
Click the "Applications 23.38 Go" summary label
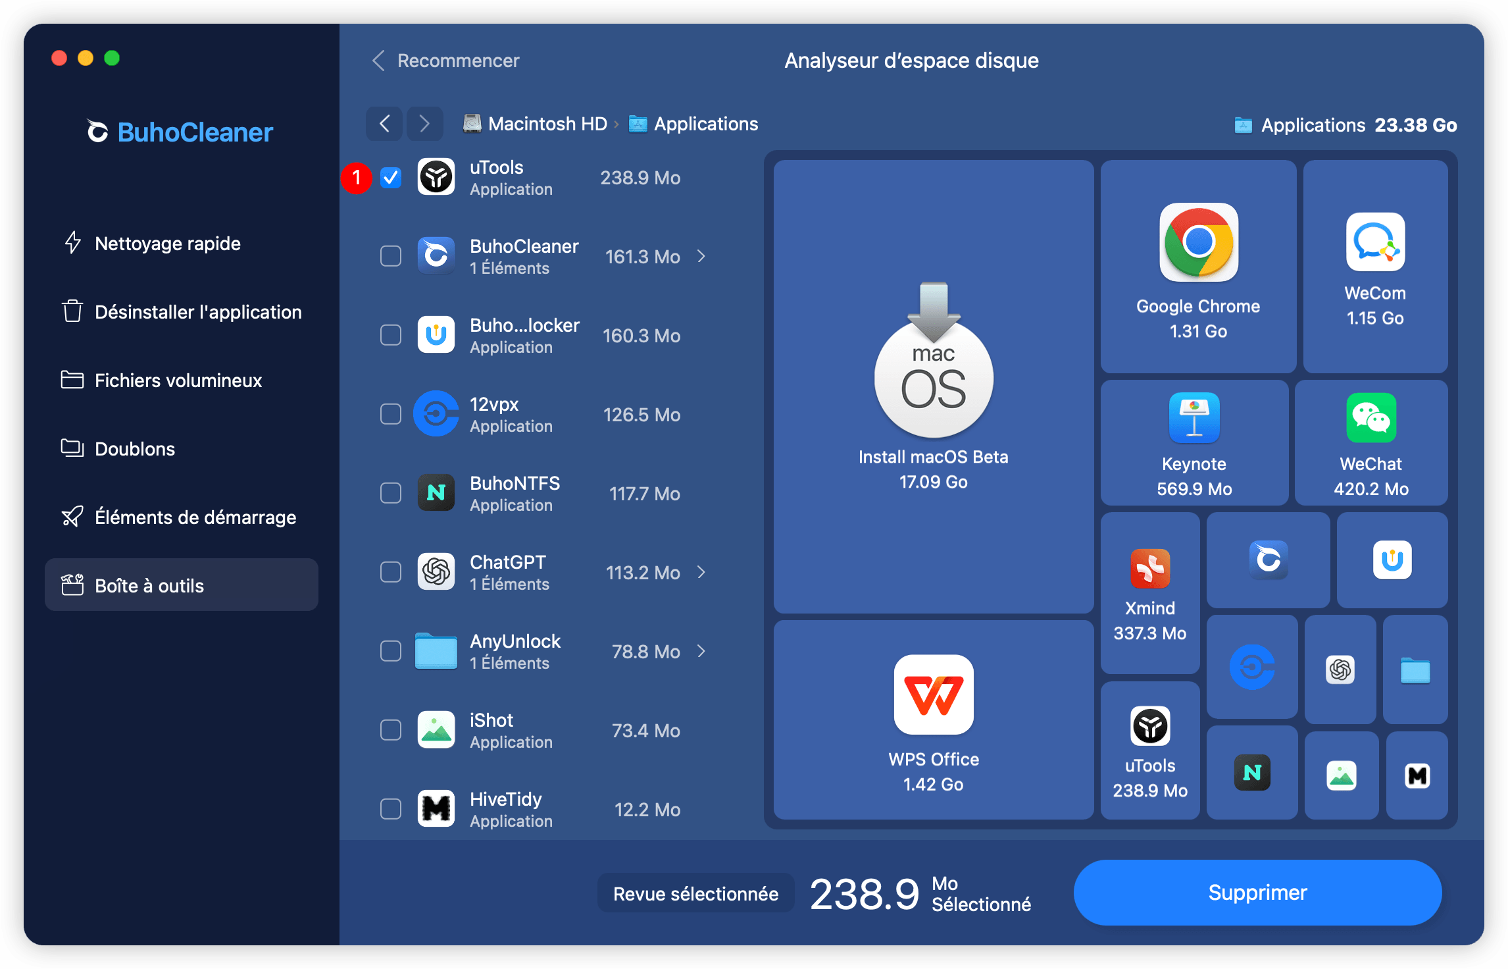1345,125
